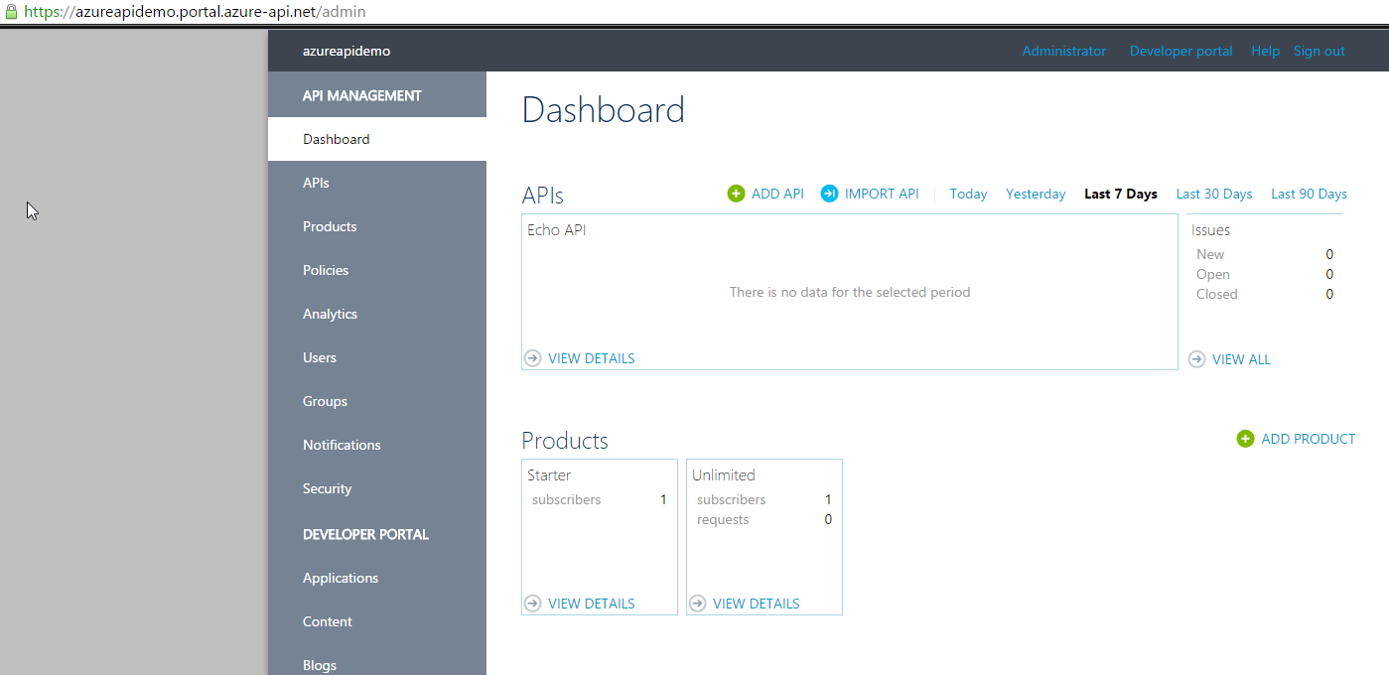This screenshot has width=1389, height=675.
Task: Open the Developer portal link
Action: pyautogui.click(x=1181, y=51)
